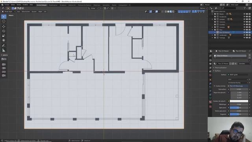Expand the Lampes collection tree

[213, 19]
